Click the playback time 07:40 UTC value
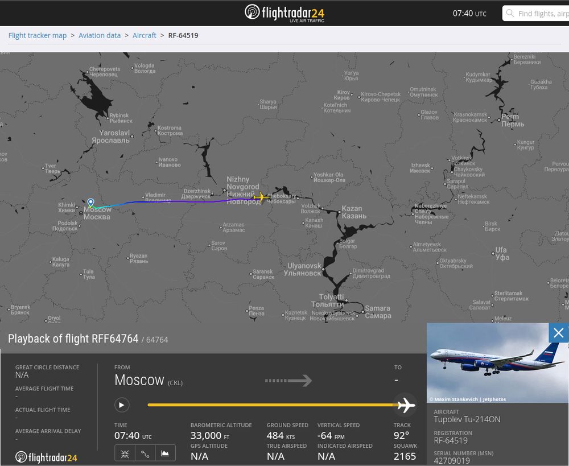Screen dimensions: 569x466 pos(133,435)
